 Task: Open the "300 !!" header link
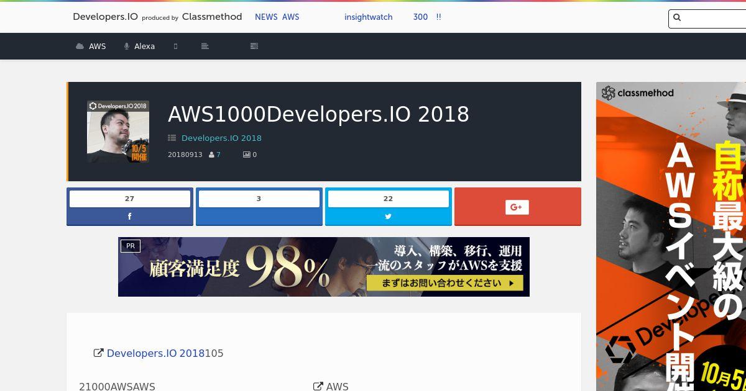pos(427,17)
